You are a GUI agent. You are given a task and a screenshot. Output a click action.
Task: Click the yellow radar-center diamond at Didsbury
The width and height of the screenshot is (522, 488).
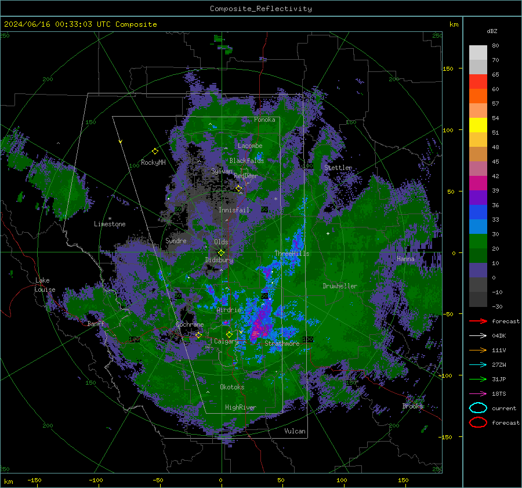point(221,252)
